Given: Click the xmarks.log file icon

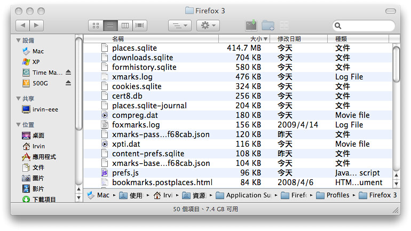Looking at the screenshot, I should 105,76.
